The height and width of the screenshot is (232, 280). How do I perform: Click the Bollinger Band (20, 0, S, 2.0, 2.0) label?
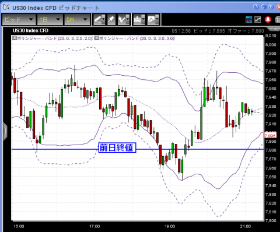[55, 38]
